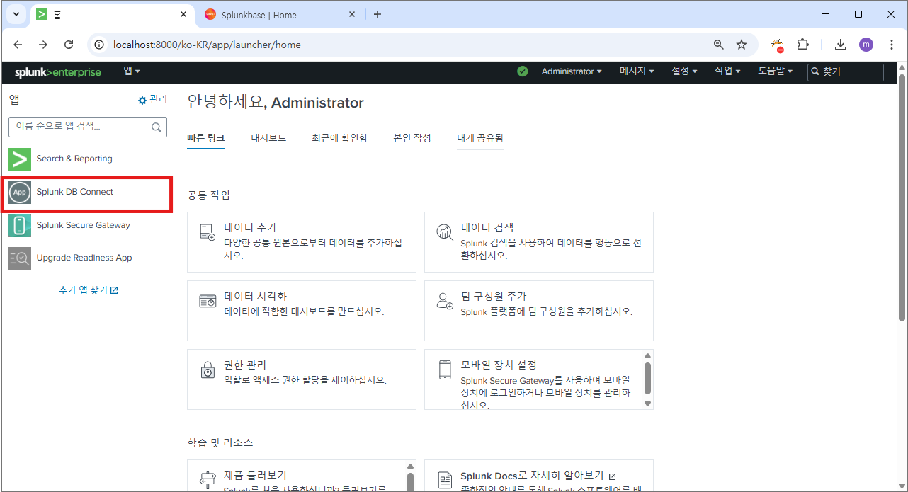Click the 제품 둘러보기 signpost icon

[208, 480]
